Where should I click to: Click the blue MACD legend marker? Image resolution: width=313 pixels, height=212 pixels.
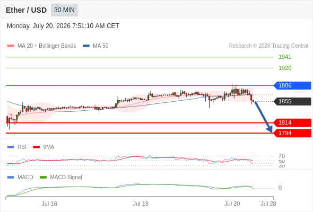tap(11, 178)
